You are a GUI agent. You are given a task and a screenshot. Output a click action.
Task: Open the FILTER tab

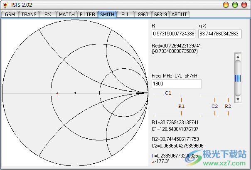tap(87, 14)
